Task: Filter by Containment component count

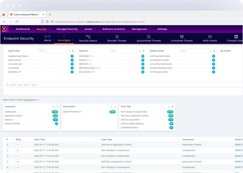Action: point(55,112)
